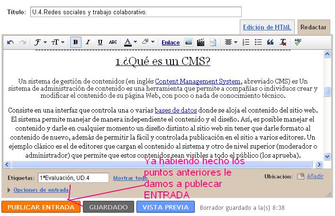The image size is (335, 216).
Task: Click the highlight background color icon
Action: click(x=145, y=41)
